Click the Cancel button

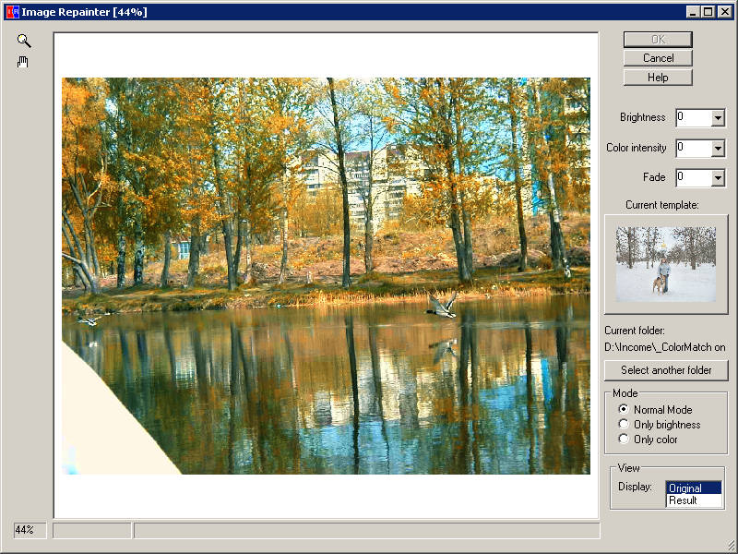pos(658,58)
